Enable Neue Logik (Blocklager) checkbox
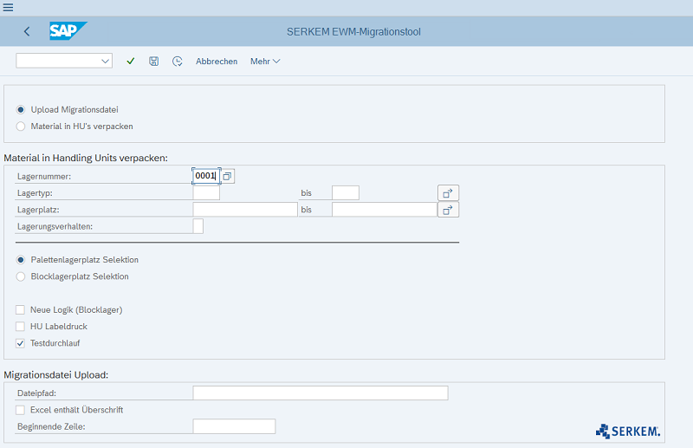 click(20, 309)
